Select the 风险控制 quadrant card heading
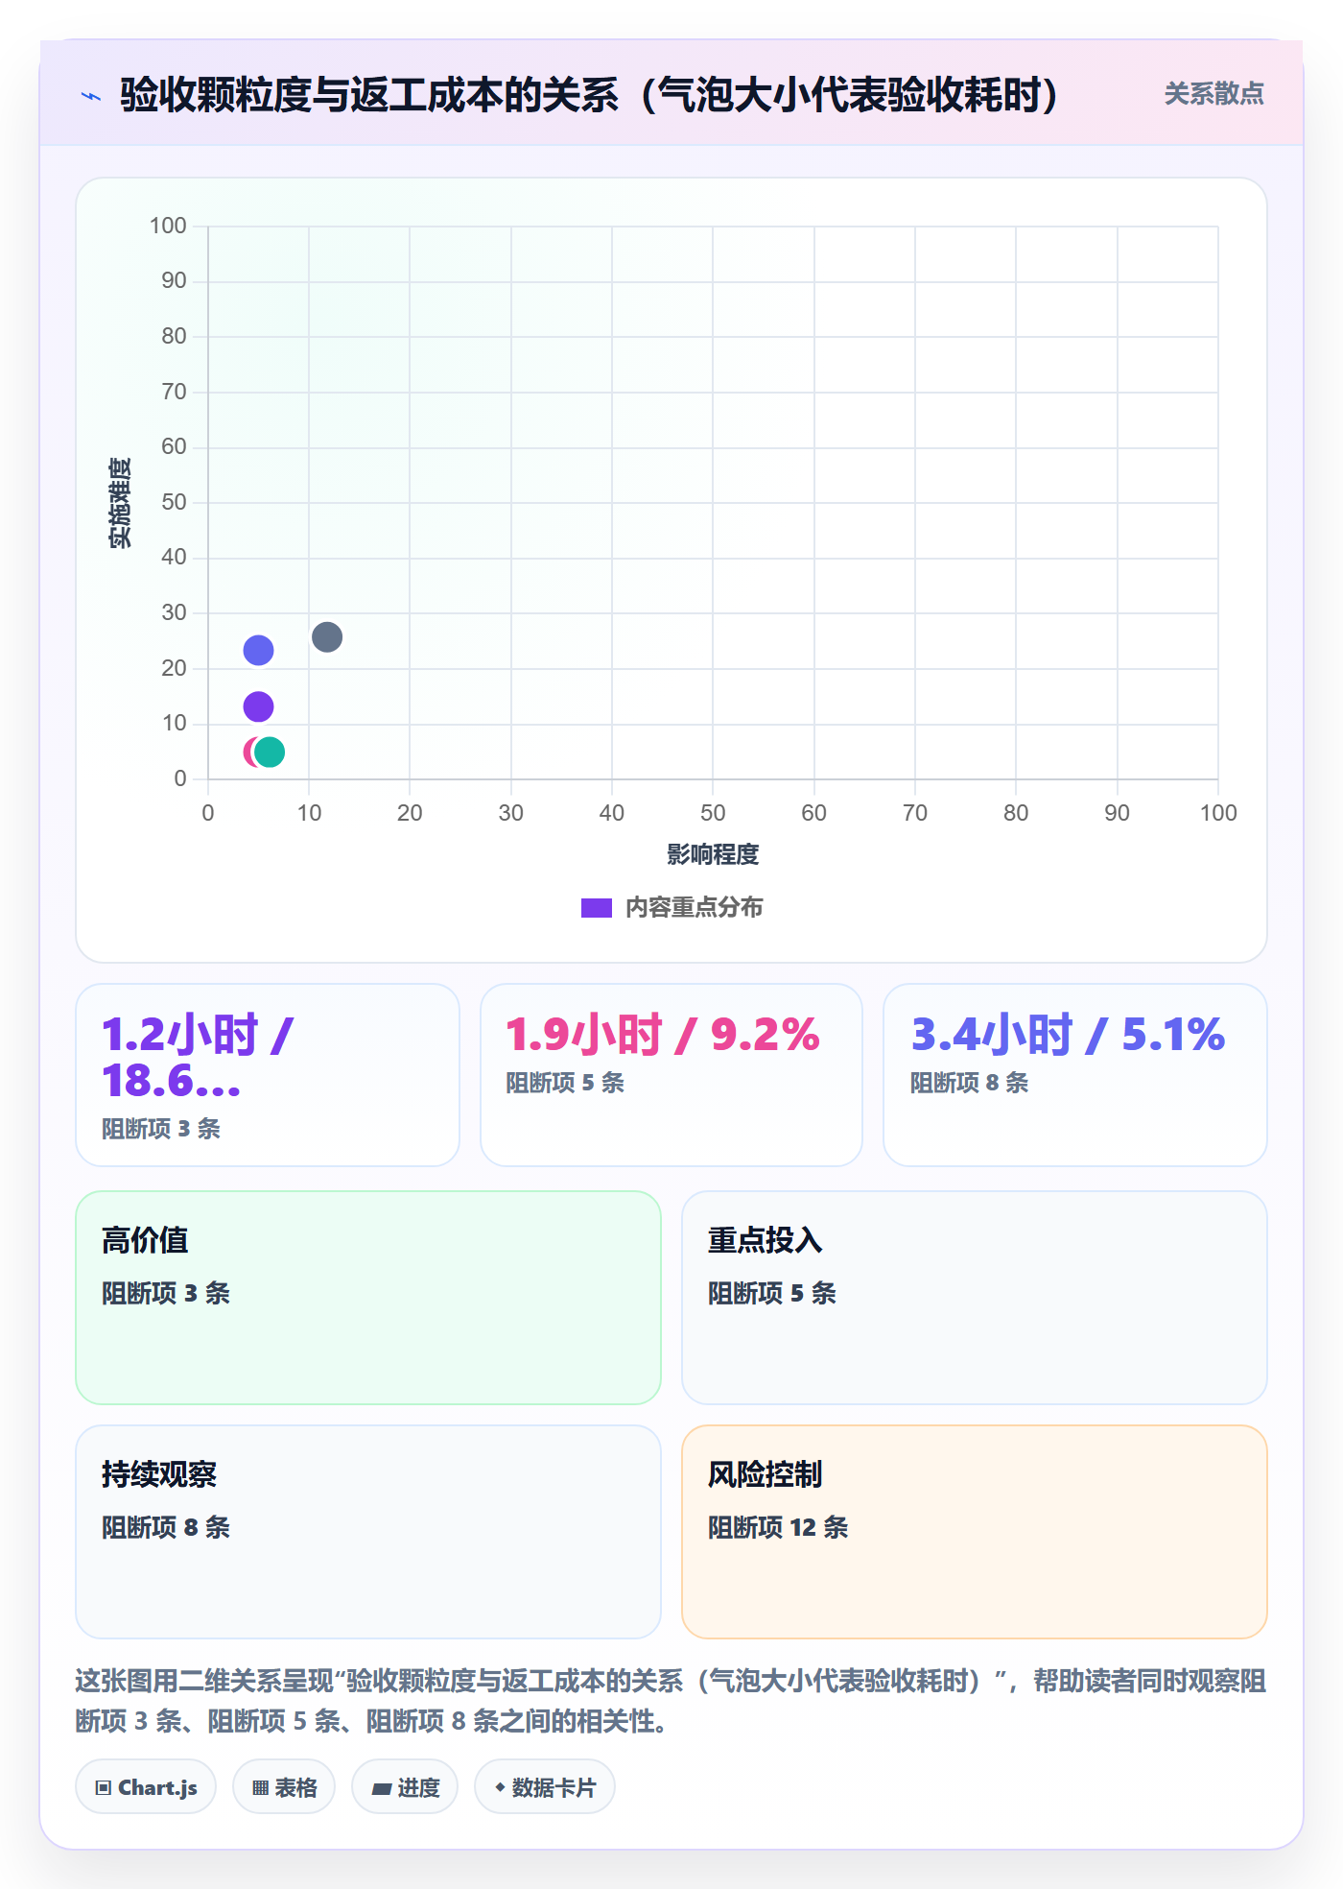1343x1889 pixels. (766, 1474)
